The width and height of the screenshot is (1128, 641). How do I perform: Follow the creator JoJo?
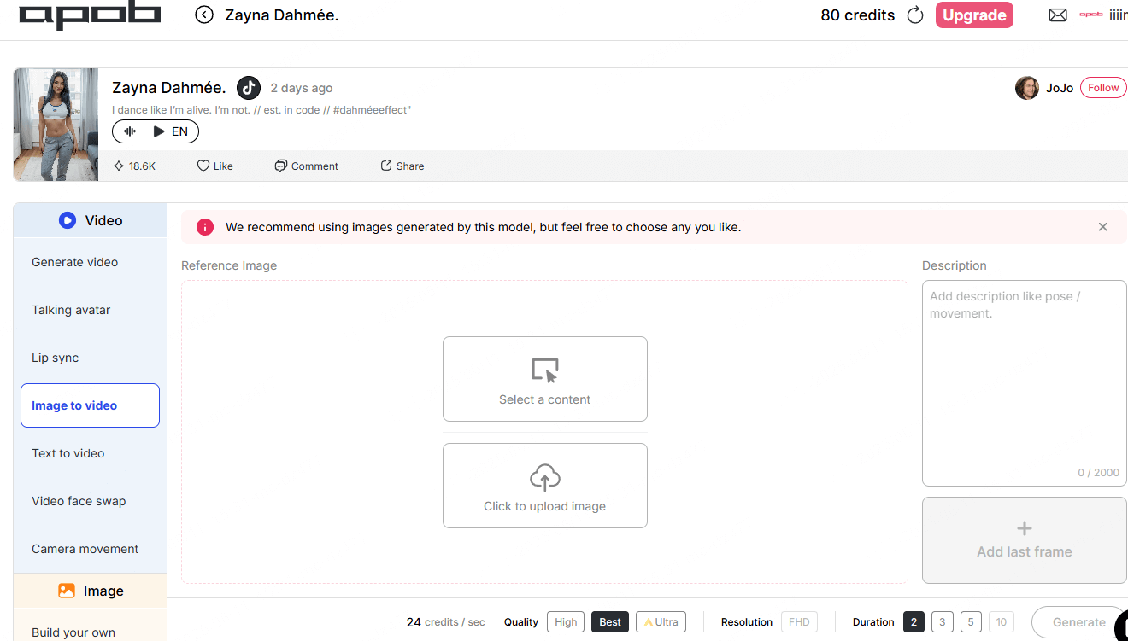(x=1103, y=88)
